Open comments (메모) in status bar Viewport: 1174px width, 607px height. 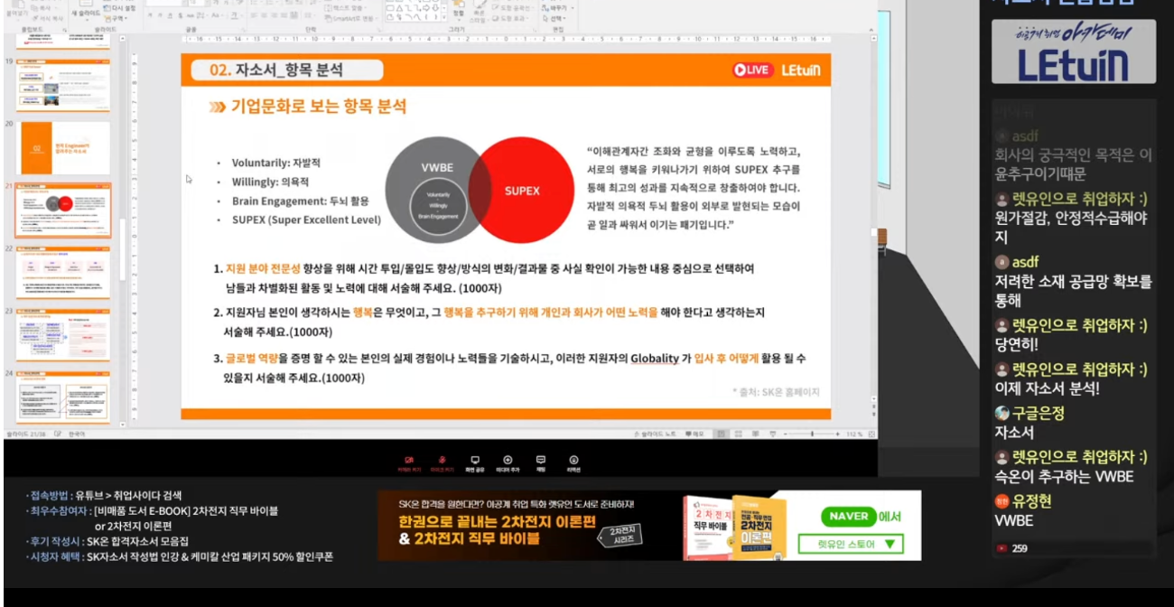(696, 434)
